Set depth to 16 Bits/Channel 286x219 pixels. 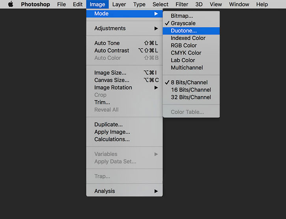(x=191, y=90)
